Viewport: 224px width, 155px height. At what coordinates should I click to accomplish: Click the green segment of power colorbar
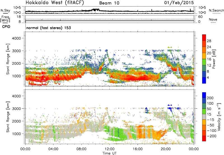(x=204, y=62)
